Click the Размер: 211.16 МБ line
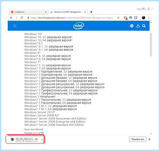Image resolution: width=160 pixels, height=151 pixels. (x=34, y=133)
